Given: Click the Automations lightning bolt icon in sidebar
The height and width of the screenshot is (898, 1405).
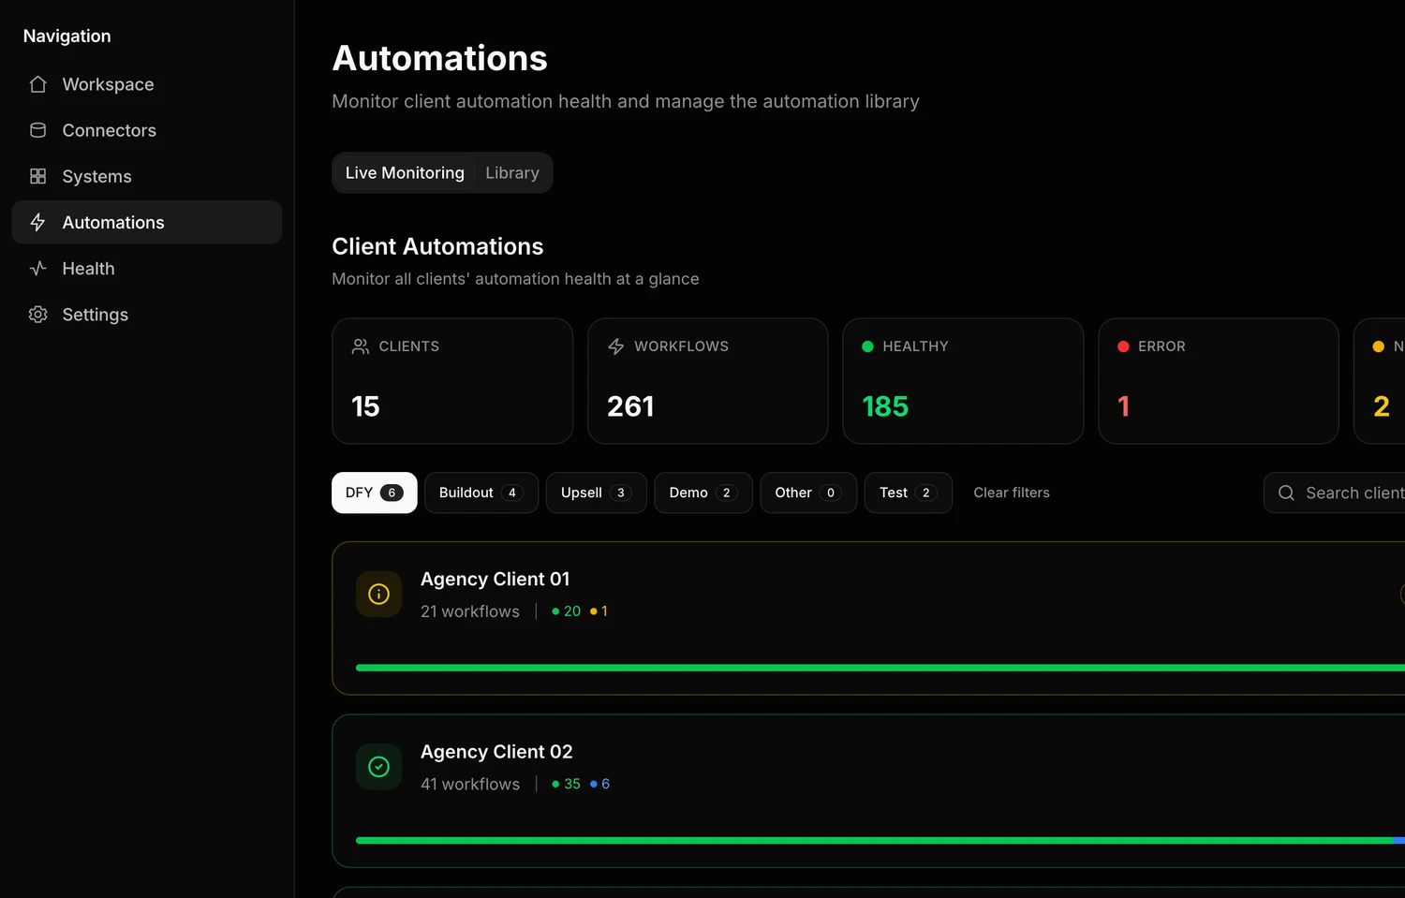Looking at the screenshot, I should click(x=37, y=222).
